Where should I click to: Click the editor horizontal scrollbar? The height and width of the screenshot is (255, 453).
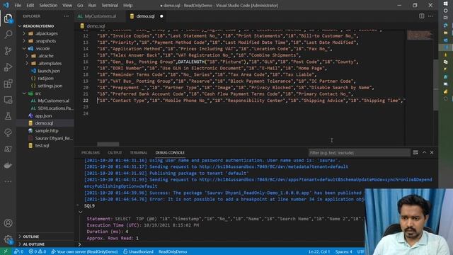(x=108, y=144)
